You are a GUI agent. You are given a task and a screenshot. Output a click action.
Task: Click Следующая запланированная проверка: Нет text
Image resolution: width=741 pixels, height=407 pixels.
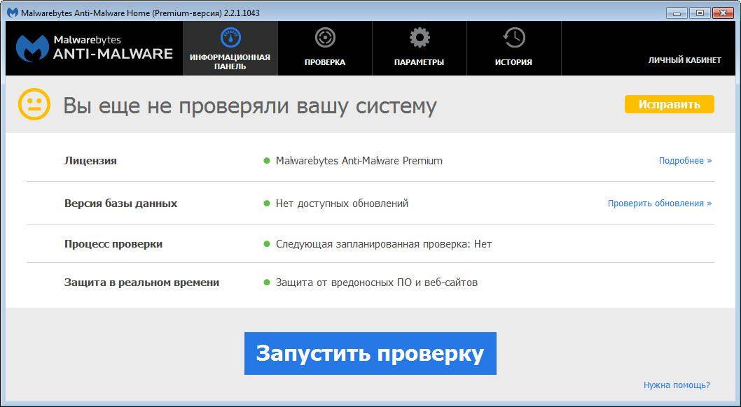tap(384, 244)
